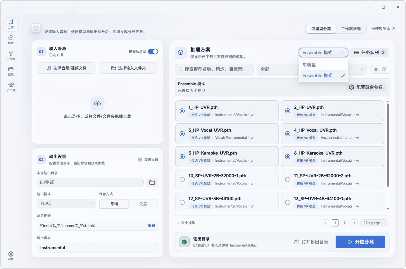Go to 工作流 in the sidebar
Image resolution: width=406 pixels, height=269 pixels.
click(11, 56)
